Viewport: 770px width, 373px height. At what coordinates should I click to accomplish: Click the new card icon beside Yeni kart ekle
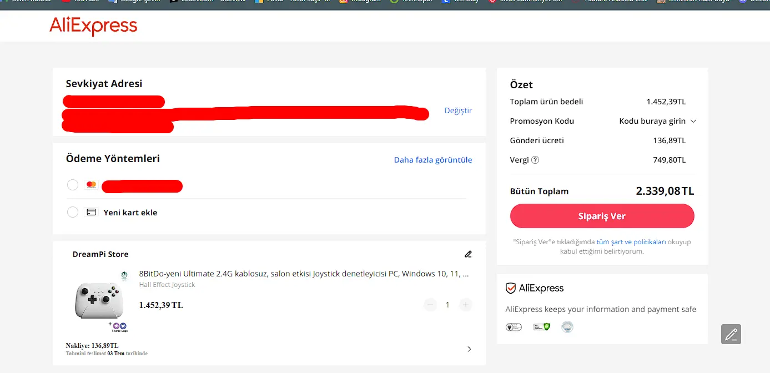91,212
